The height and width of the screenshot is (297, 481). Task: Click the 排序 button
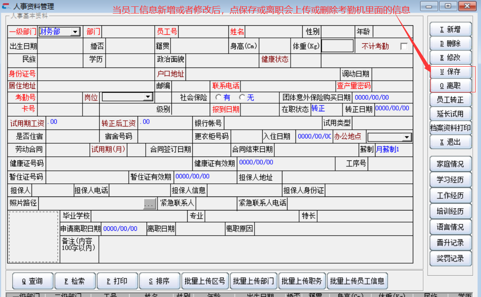tap(160, 281)
